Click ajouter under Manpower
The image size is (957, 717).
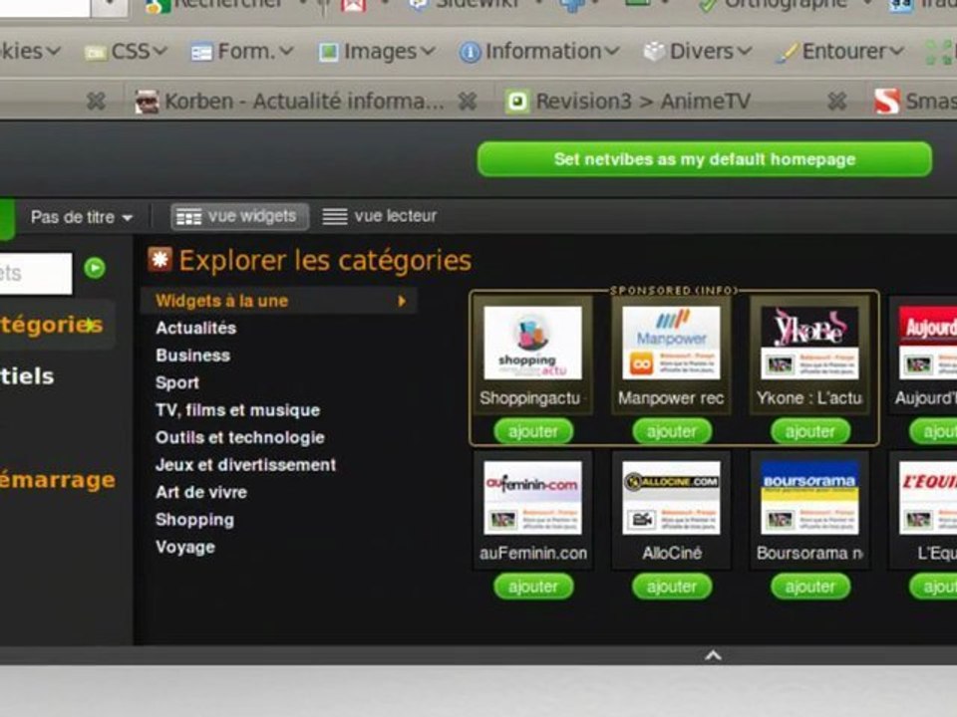pos(672,431)
